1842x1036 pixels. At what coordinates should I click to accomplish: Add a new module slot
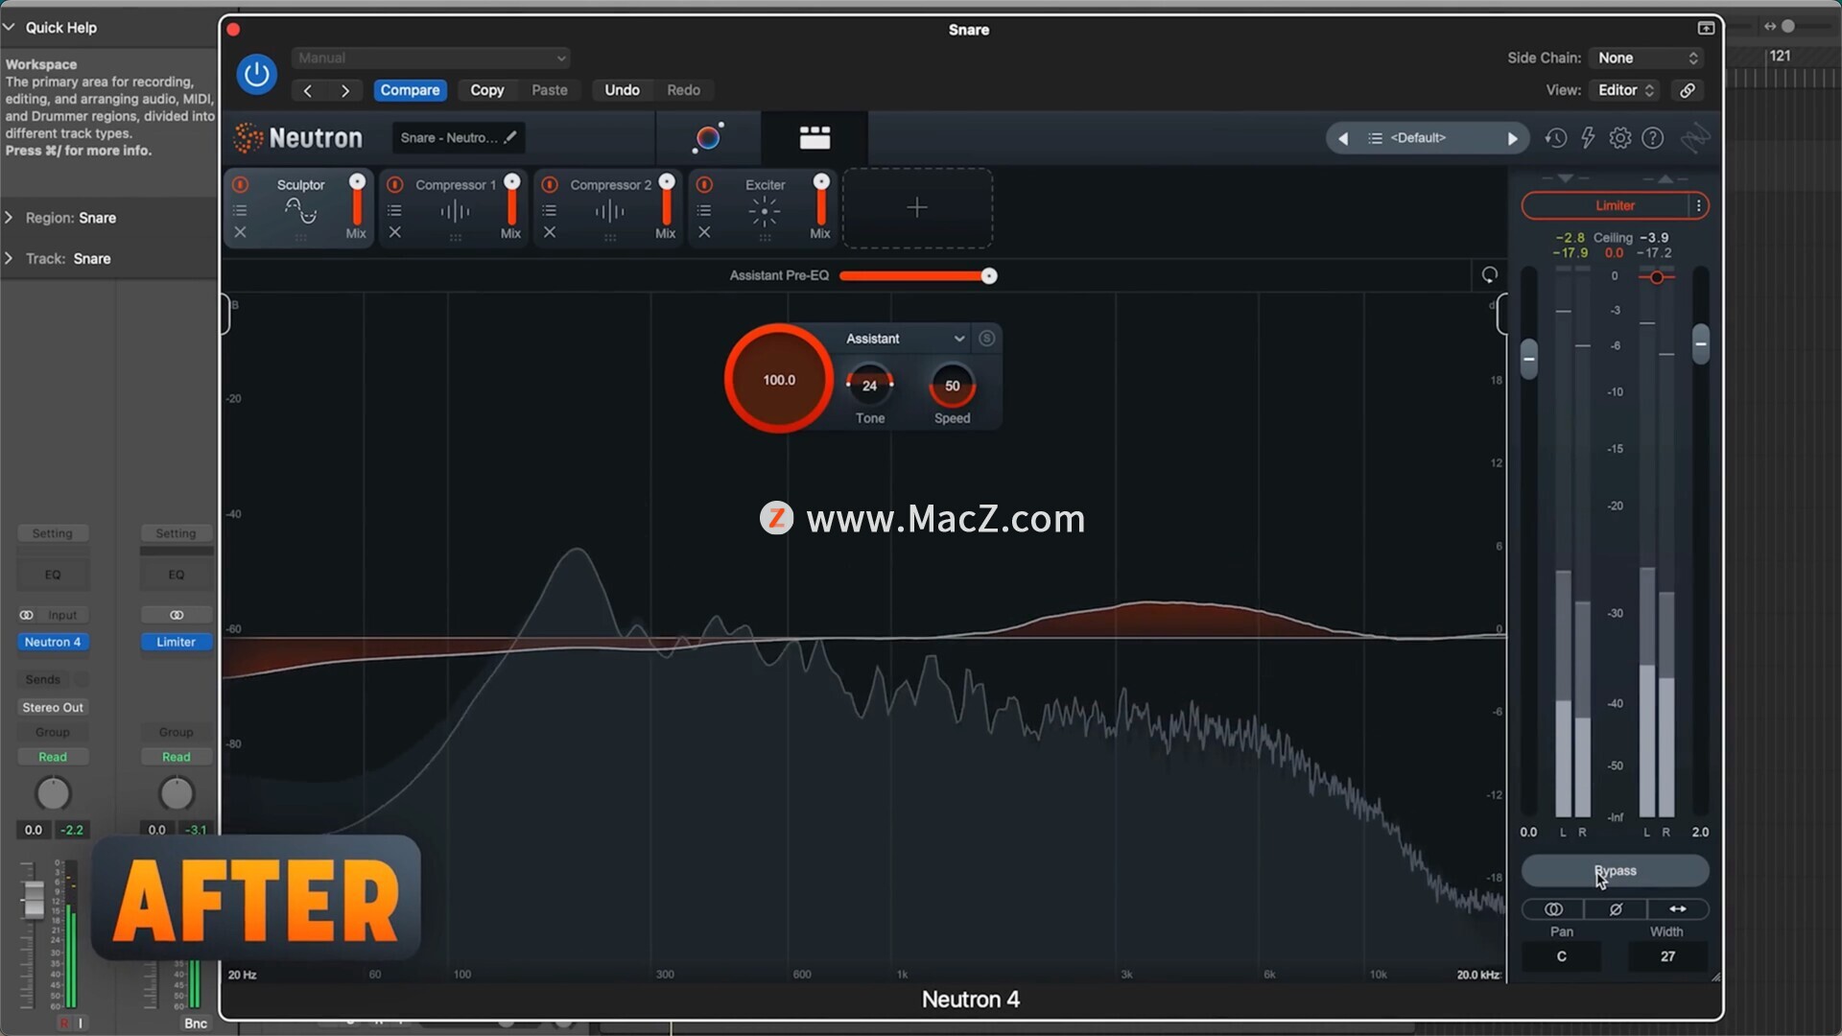pyautogui.click(x=917, y=208)
